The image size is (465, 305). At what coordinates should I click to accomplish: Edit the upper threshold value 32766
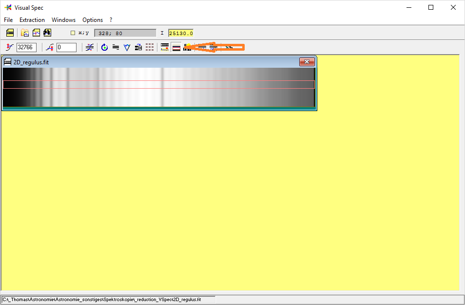26,47
